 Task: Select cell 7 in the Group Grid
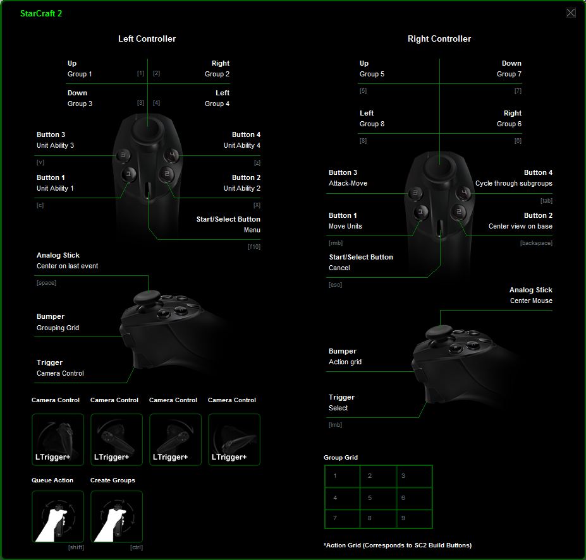point(342,518)
